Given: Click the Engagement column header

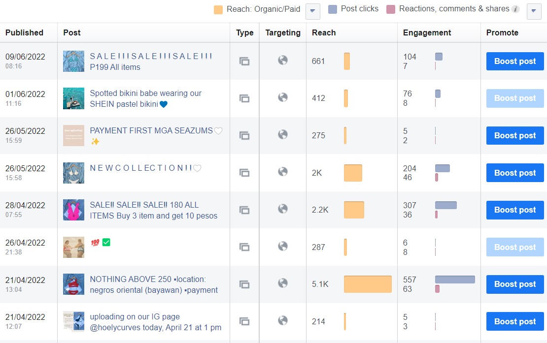Looking at the screenshot, I should coord(427,32).
